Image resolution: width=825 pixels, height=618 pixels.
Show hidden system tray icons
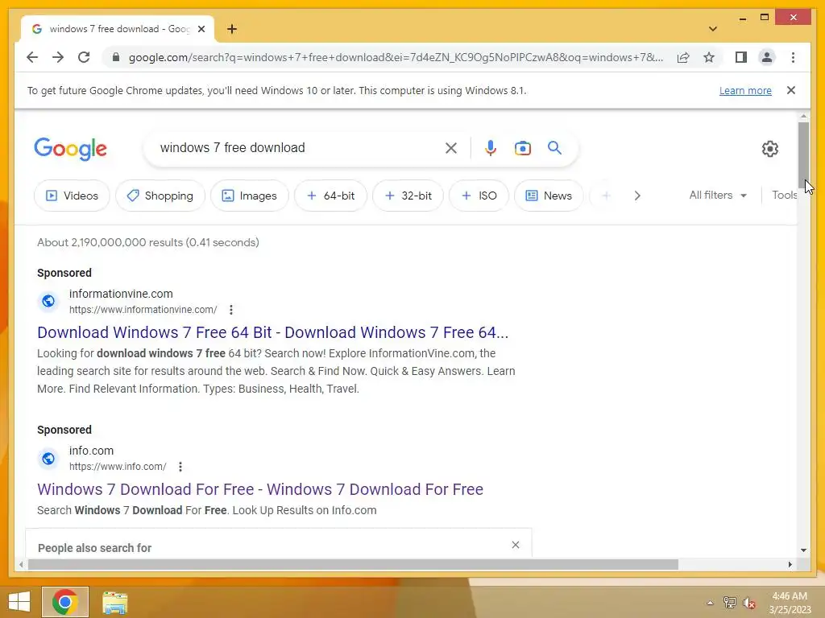pos(710,603)
